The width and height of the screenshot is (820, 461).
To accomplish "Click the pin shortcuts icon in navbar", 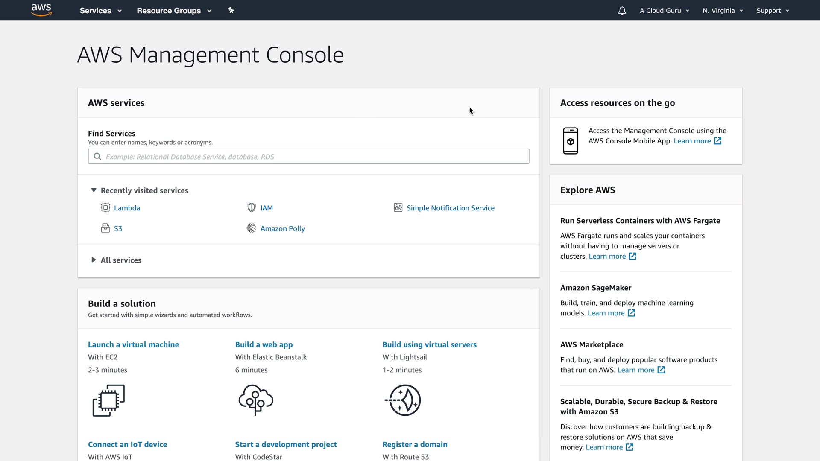I will point(231,10).
